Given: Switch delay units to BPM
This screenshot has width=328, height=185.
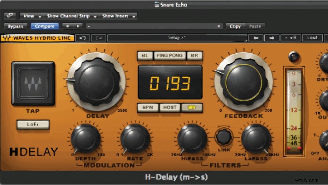Looking at the screenshot, I should click(x=148, y=108).
